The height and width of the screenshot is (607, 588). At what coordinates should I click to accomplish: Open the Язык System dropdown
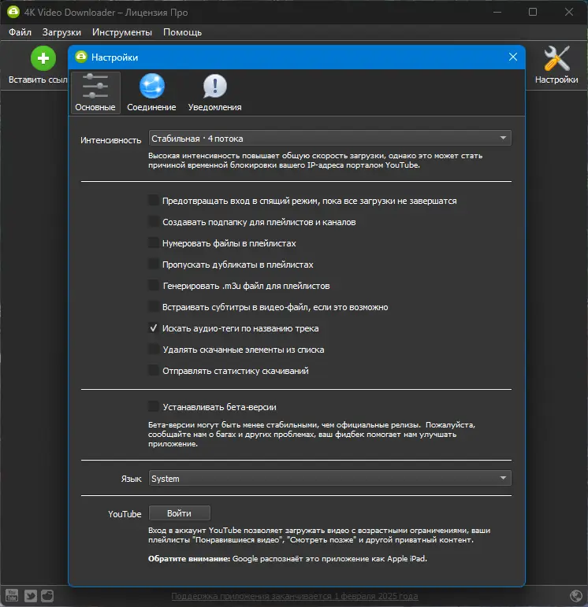click(x=329, y=479)
